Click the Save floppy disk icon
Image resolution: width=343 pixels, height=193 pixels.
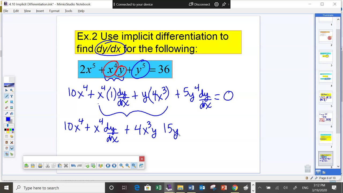pos(33,166)
